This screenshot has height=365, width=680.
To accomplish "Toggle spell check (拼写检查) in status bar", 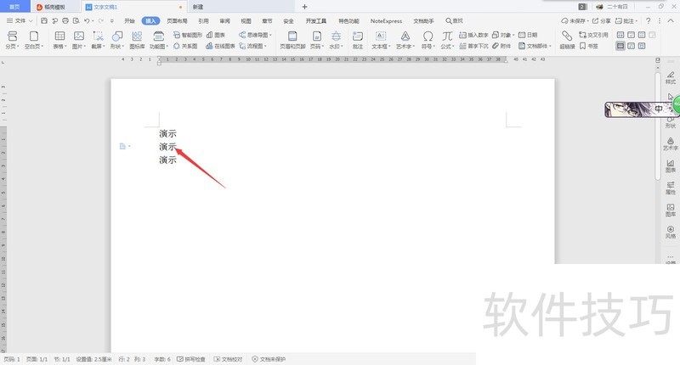I will click(x=191, y=359).
